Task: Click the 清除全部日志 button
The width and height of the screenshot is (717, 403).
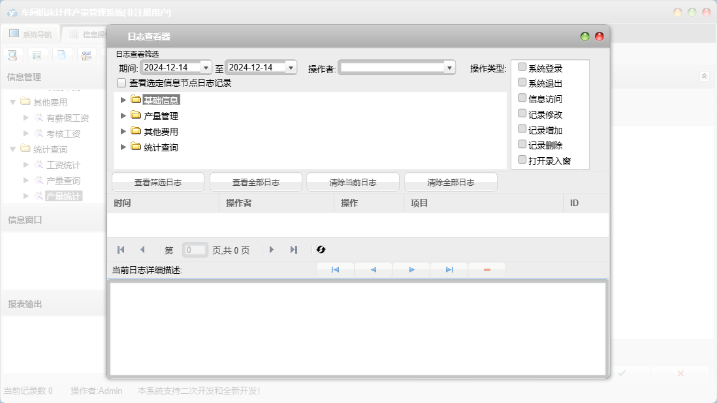Action: click(451, 183)
